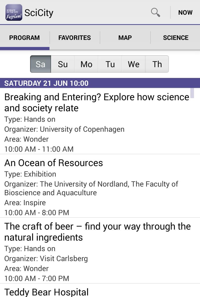The height and width of the screenshot is (297, 200).
Task: Switch to the Program tab
Action: pyautogui.click(x=25, y=38)
